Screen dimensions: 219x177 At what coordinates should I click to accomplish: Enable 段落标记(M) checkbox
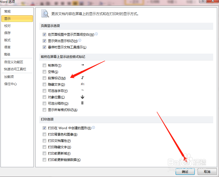click(x=44, y=78)
